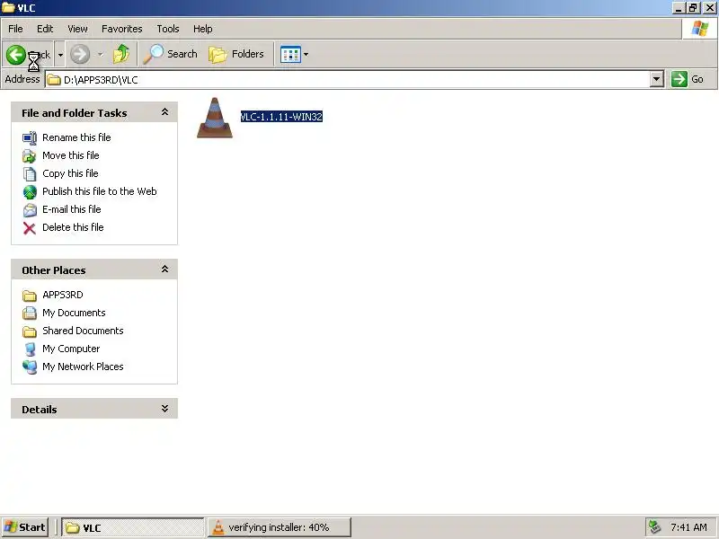Viewport: 719px width, 539px height.
Task: Click Publish this file to the Web
Action: 100,191
